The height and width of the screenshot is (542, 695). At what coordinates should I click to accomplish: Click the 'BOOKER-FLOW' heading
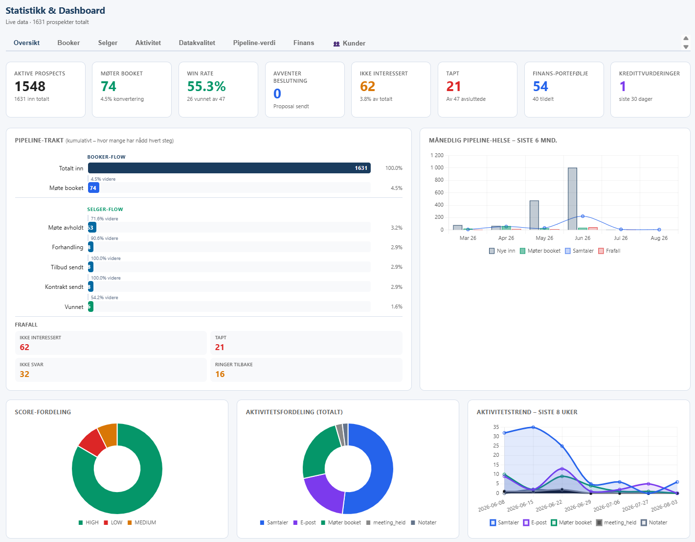pos(107,157)
